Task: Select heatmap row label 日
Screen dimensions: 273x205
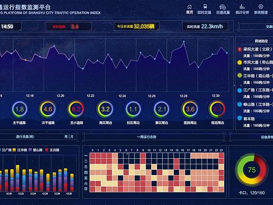Action: click(x=86, y=189)
